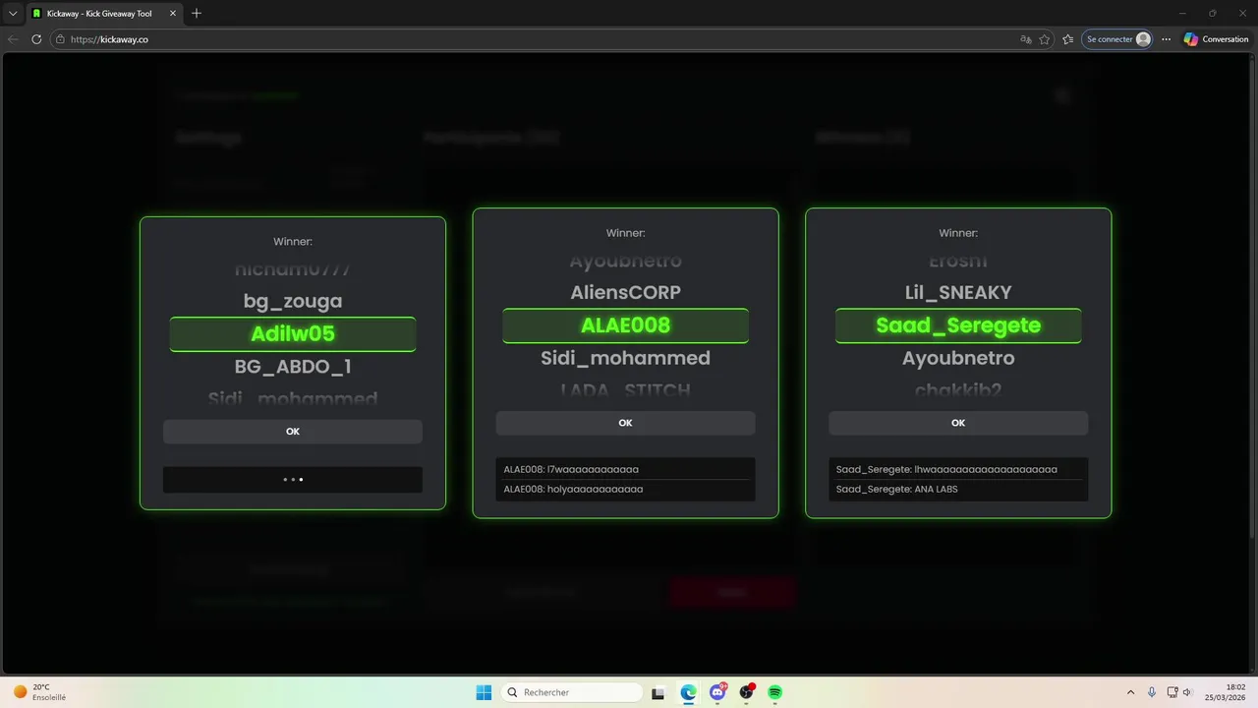This screenshot has height=708, width=1258.
Task: Open the volume speaker tray icon
Action: (1187, 692)
